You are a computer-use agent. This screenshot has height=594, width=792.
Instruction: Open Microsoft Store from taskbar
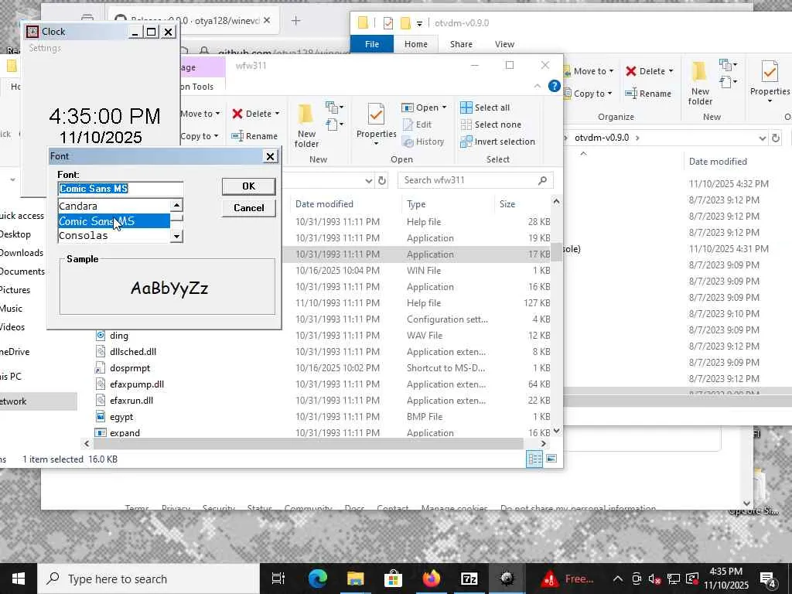393,579
